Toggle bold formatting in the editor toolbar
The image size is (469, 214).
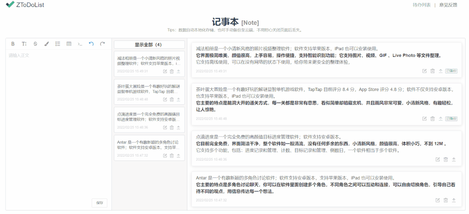13,43
